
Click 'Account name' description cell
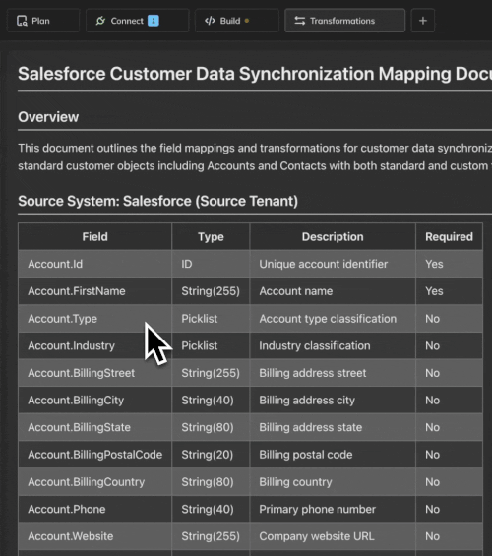pyautogui.click(x=333, y=291)
